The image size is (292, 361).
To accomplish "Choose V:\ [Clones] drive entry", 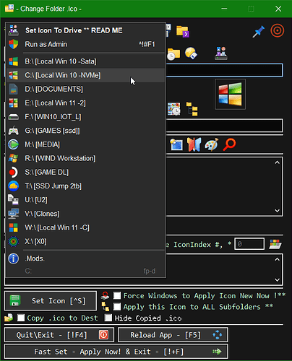I will (x=85, y=214).
